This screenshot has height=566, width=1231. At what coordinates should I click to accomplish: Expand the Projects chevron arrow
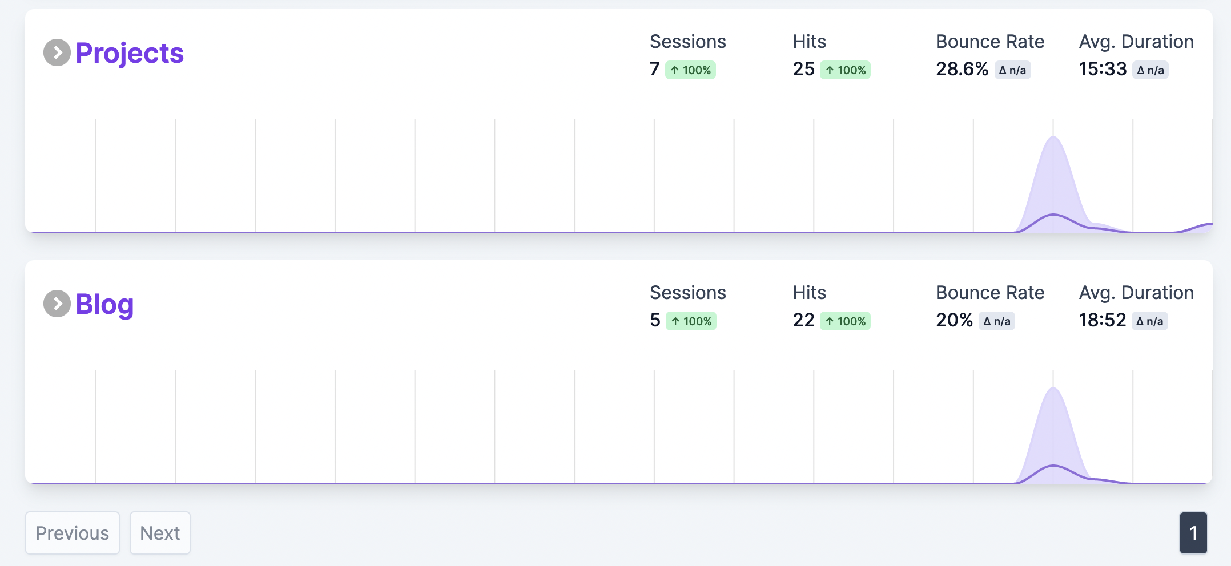coord(57,53)
